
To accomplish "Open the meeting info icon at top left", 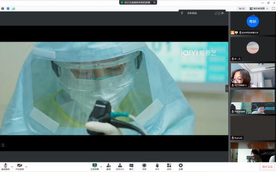I will coord(3,8).
